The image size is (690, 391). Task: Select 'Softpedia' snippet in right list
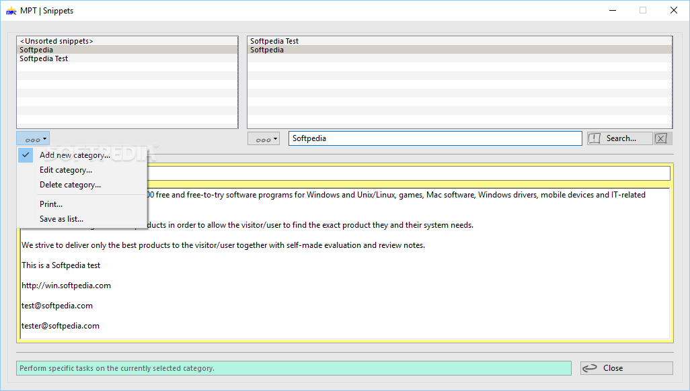[x=459, y=50]
